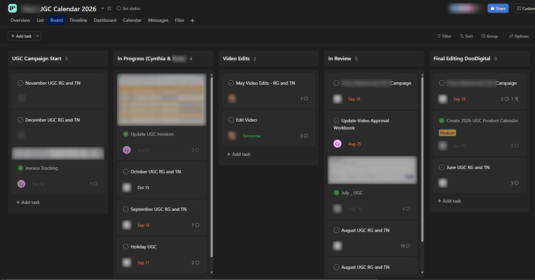Uncheck Create 2026 UGC Product Calendar task

pos(442,121)
